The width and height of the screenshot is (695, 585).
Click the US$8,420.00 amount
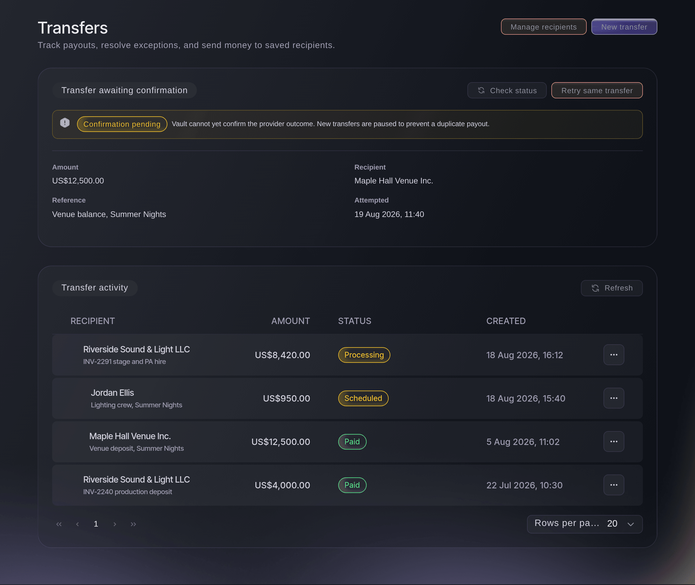pyautogui.click(x=282, y=355)
